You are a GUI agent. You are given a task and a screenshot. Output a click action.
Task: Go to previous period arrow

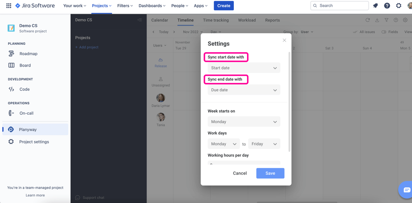click(x=154, y=32)
